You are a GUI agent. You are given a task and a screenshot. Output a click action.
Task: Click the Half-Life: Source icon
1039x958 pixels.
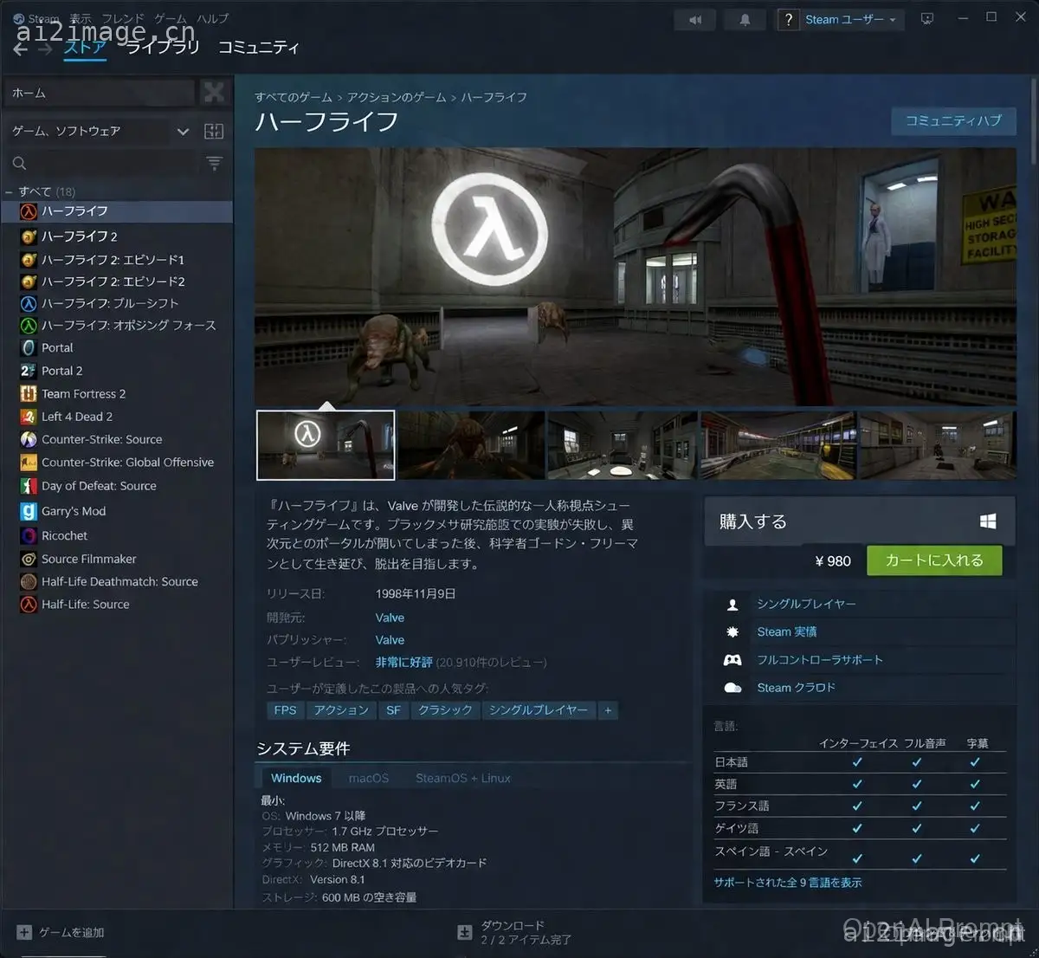pos(29,605)
